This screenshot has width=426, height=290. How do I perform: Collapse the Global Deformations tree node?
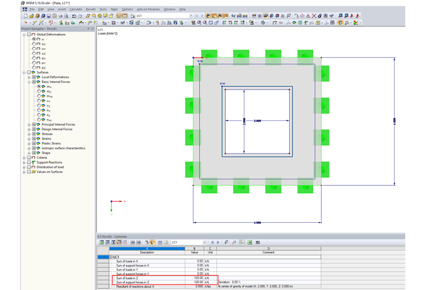point(24,35)
